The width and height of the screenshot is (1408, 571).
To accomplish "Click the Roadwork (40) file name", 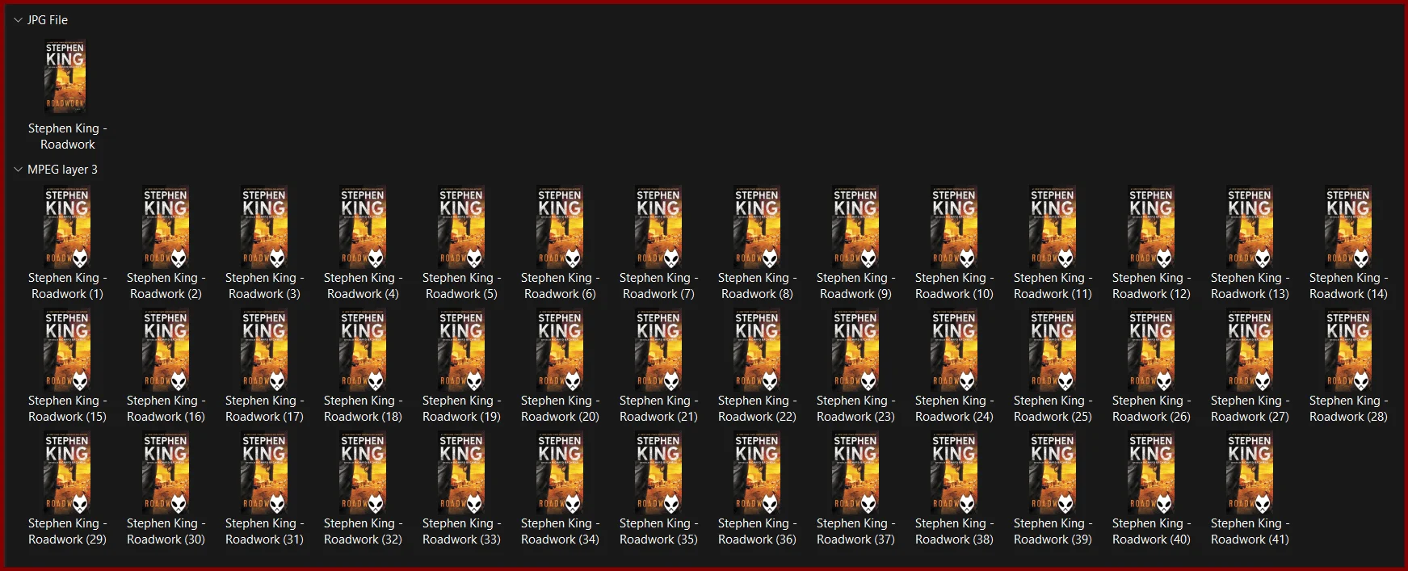I will pyautogui.click(x=1151, y=531).
